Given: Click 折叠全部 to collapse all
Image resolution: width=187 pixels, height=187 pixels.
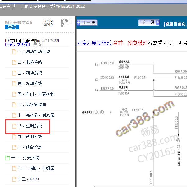Looking at the screenshot, I should (66, 23).
